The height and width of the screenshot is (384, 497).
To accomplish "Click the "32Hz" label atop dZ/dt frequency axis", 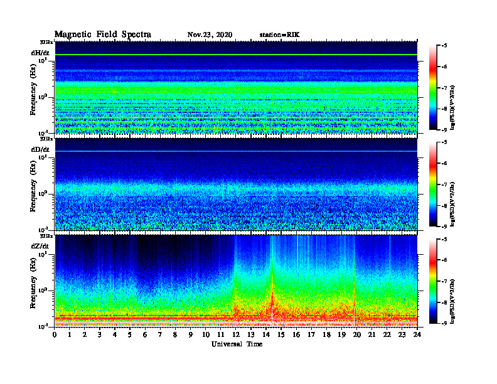I will click(46, 236).
